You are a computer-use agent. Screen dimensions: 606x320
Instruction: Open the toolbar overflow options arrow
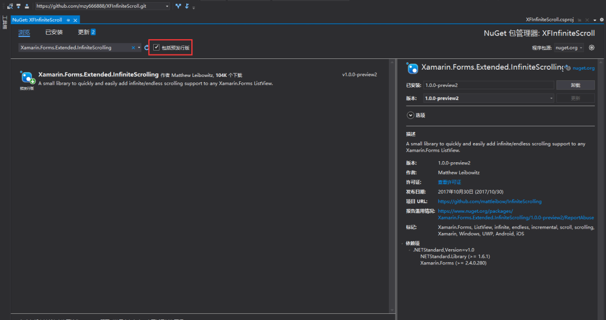194,7
